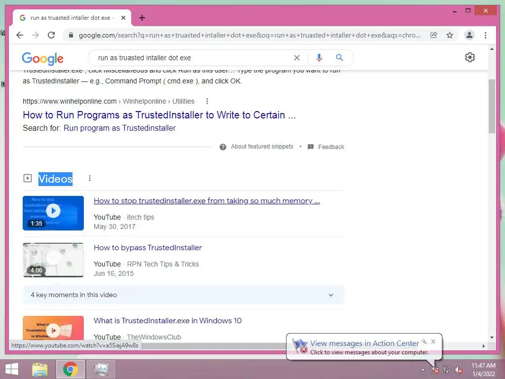
Task: Click the Videos section heading
Action: click(55, 179)
